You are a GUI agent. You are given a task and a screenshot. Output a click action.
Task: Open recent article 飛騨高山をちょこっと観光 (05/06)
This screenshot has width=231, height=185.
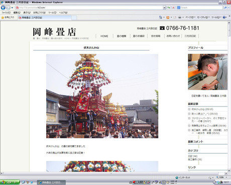point(209,126)
